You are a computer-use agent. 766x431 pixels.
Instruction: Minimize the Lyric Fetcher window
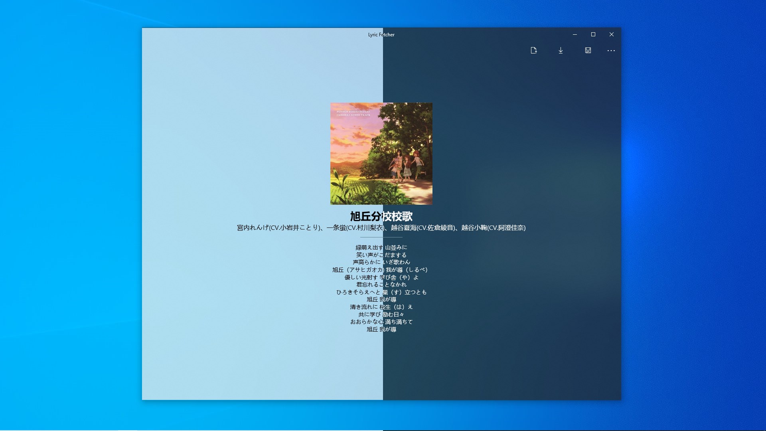tap(575, 35)
